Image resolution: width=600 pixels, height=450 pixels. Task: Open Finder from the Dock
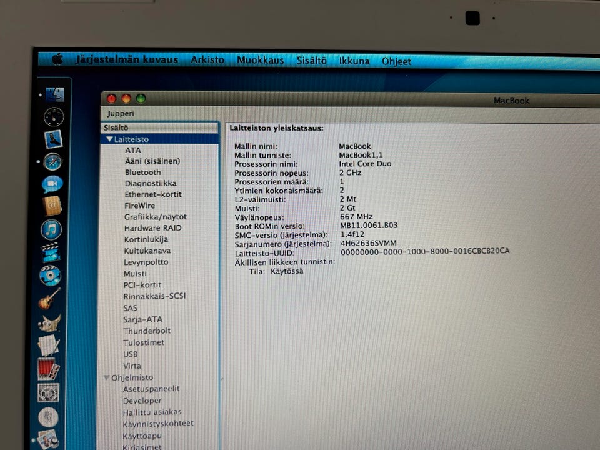tap(55, 94)
